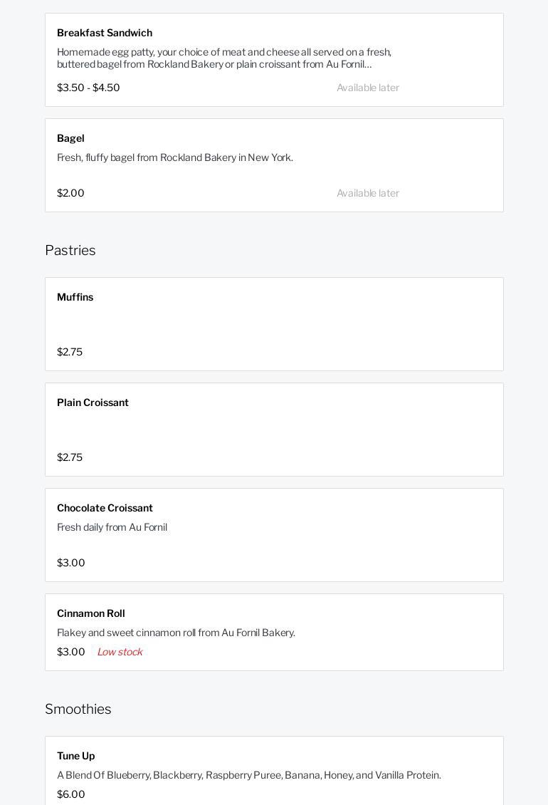The image size is (548, 805).
Task: Choose the Cinnamon Roll item
Action: 91,613
